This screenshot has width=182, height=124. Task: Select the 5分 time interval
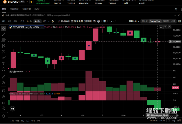click(x=15, y=21)
